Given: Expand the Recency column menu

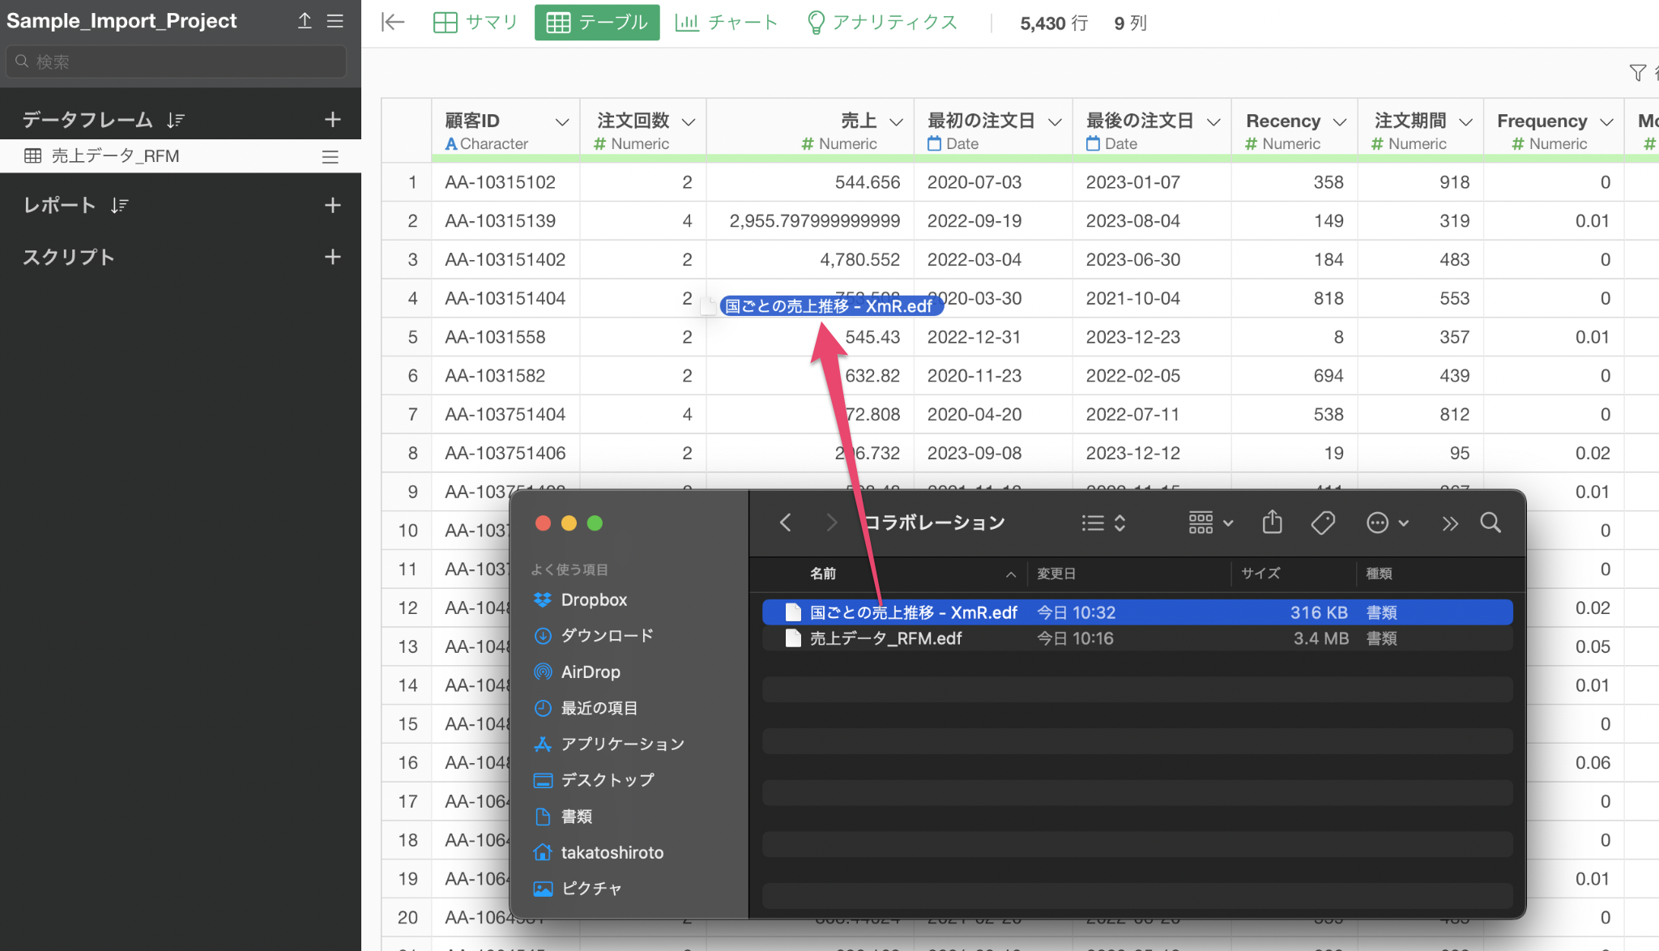Looking at the screenshot, I should 1340,122.
